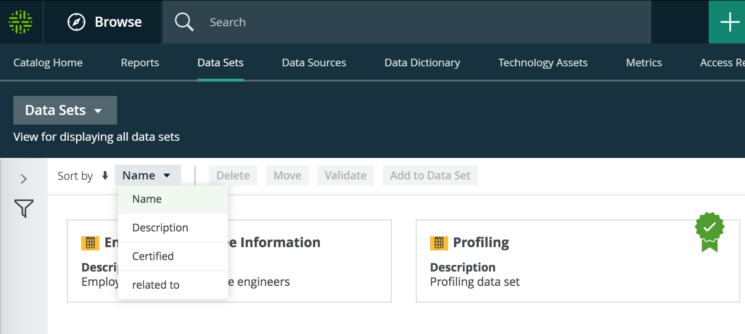Click the Browse compass icon
Screen dimensions: 745x334
pos(76,22)
